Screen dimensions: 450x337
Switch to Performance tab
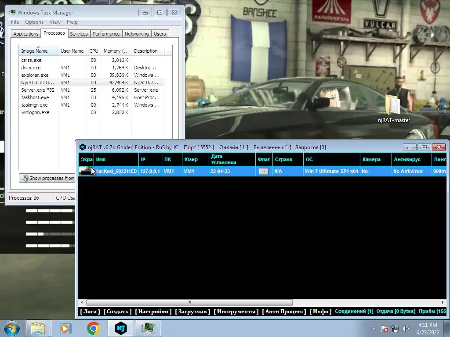[x=106, y=34]
